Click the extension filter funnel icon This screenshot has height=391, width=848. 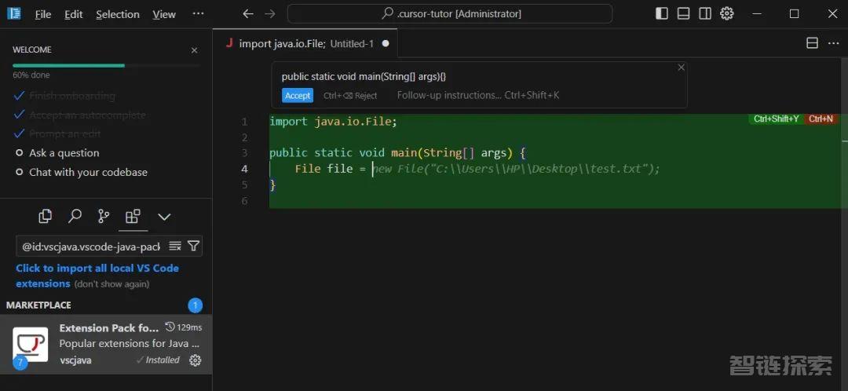click(194, 247)
